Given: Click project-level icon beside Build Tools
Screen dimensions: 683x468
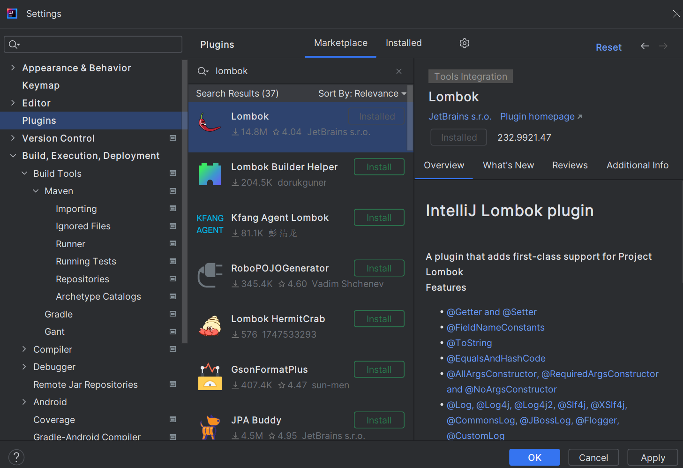Looking at the screenshot, I should click(x=173, y=173).
